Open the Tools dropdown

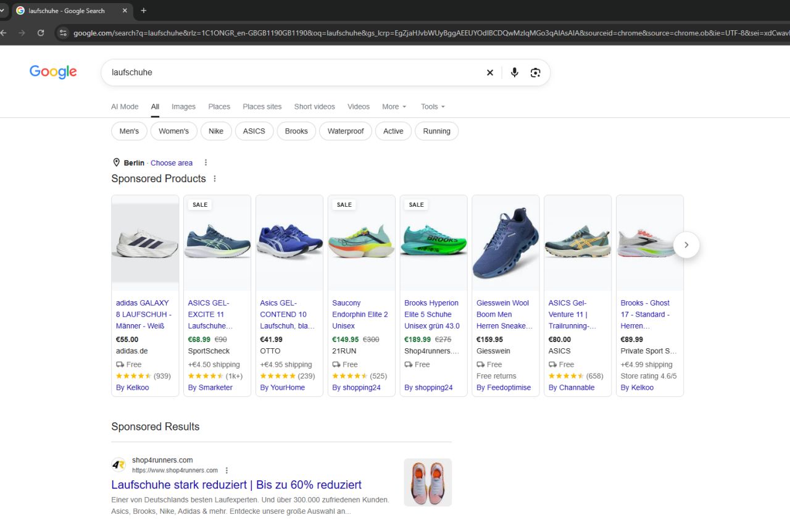pos(433,107)
